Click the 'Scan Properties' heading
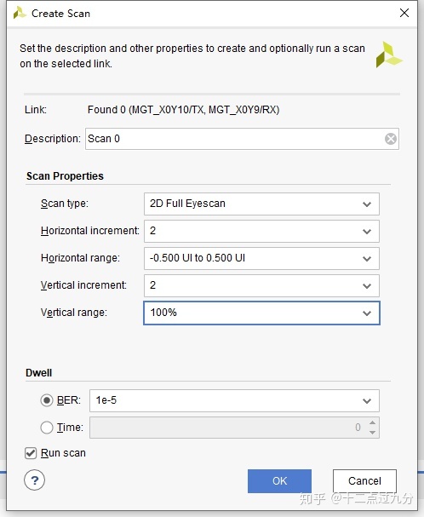The width and height of the screenshot is (424, 517). 65,176
